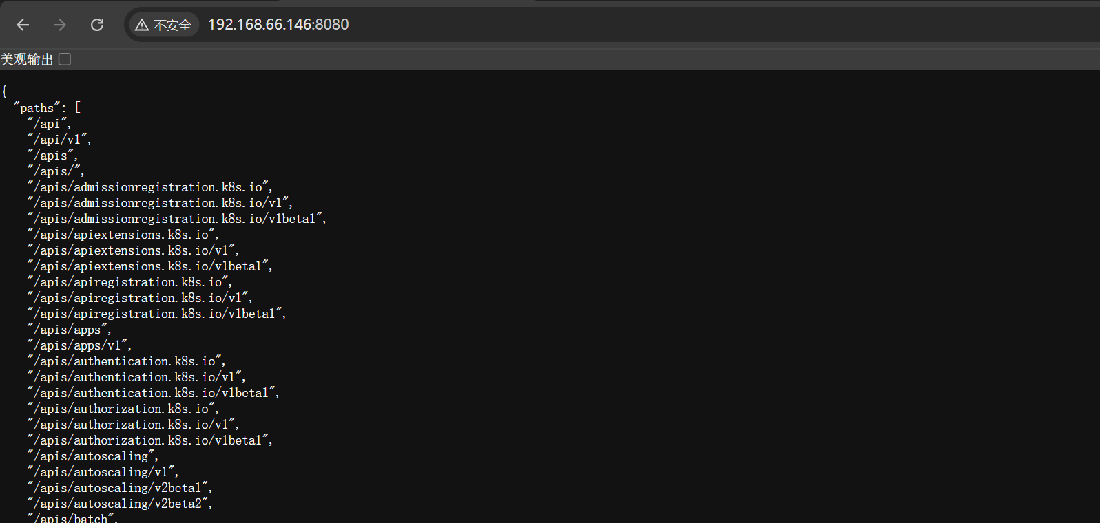Focus the address bar showing 192.168.66.146:8080
The width and height of the screenshot is (1100, 523).
tap(278, 25)
